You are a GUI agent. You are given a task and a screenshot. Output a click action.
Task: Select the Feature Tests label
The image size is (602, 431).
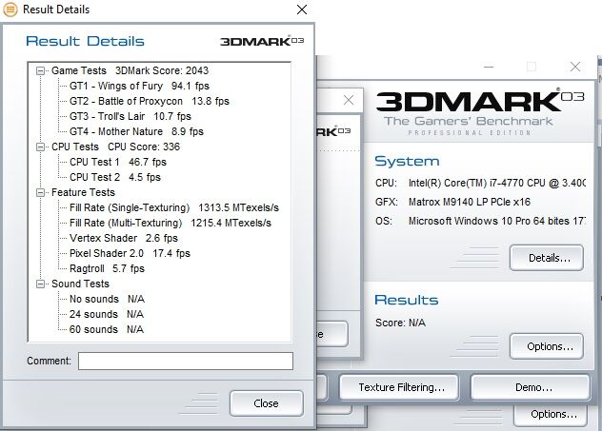83,192
